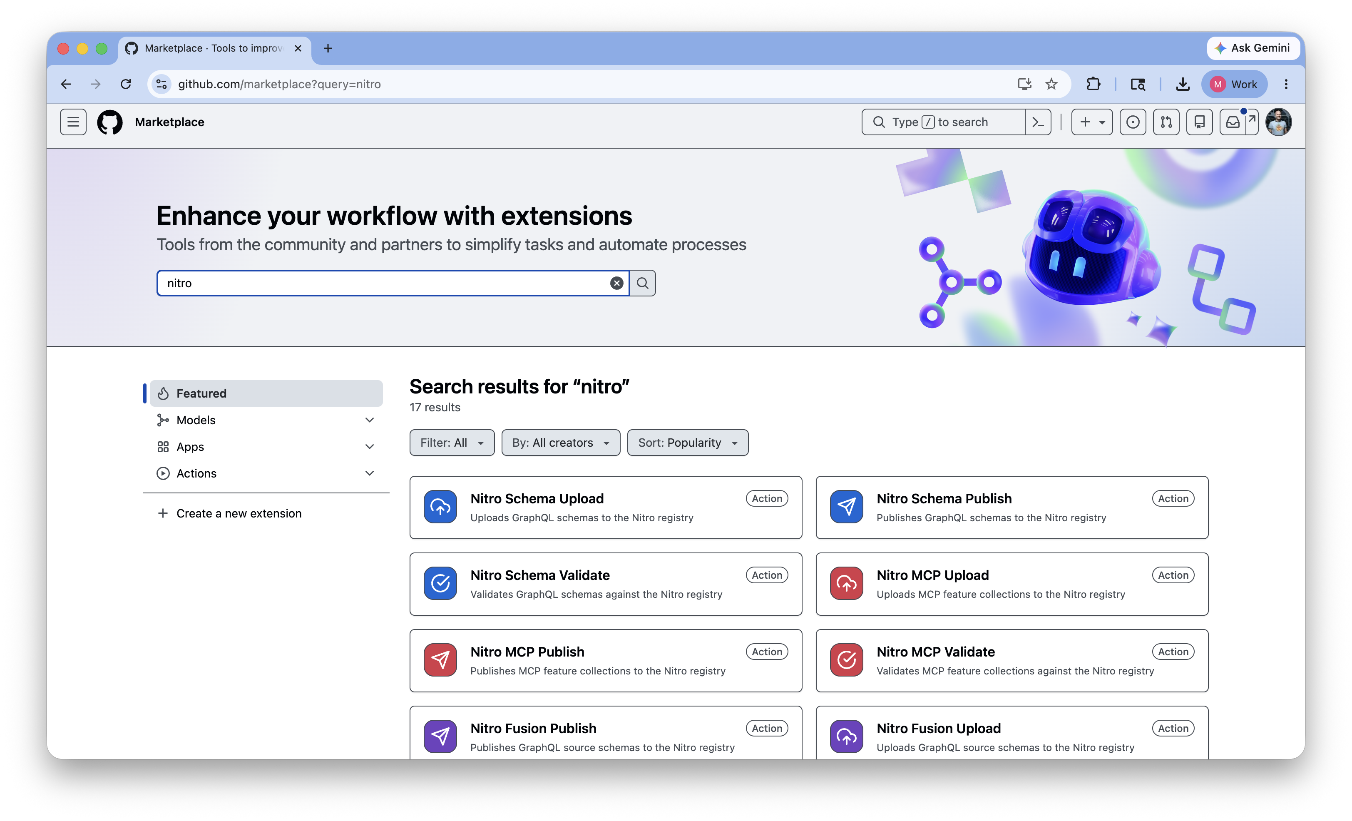Open the Issues icon in header

coord(1133,122)
